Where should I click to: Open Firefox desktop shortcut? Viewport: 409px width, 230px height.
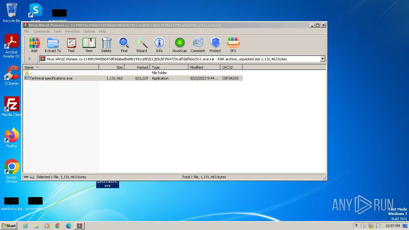[12, 138]
